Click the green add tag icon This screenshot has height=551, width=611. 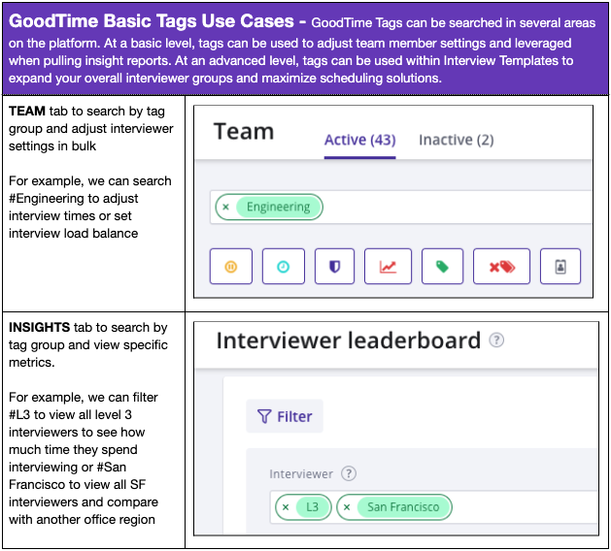coord(442,267)
